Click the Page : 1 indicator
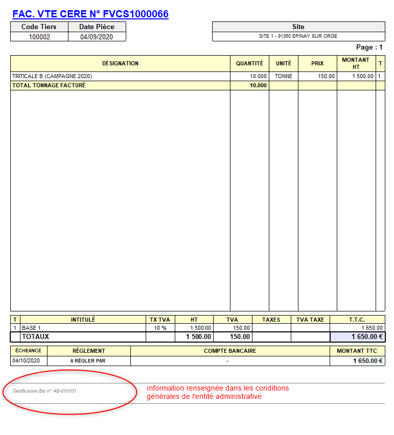Screen dimensions: 394x435 (x=369, y=47)
